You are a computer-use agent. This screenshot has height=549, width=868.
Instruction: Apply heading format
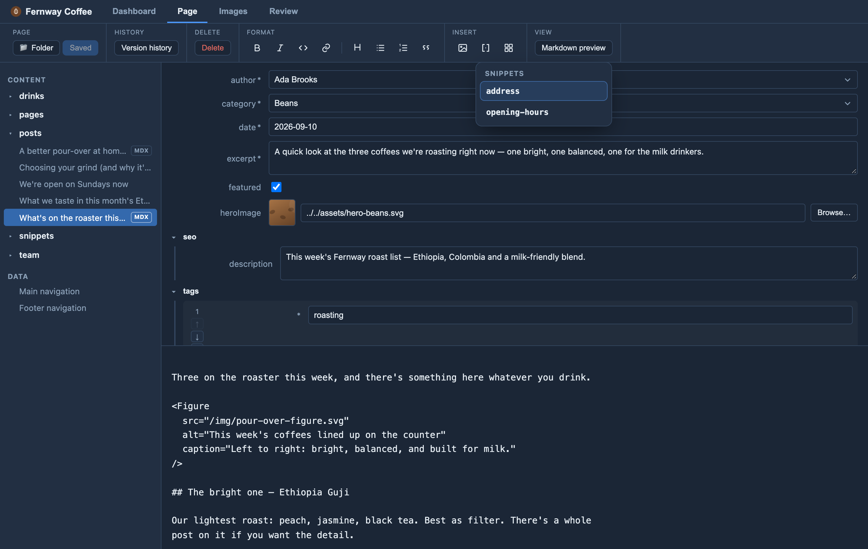[x=357, y=48]
